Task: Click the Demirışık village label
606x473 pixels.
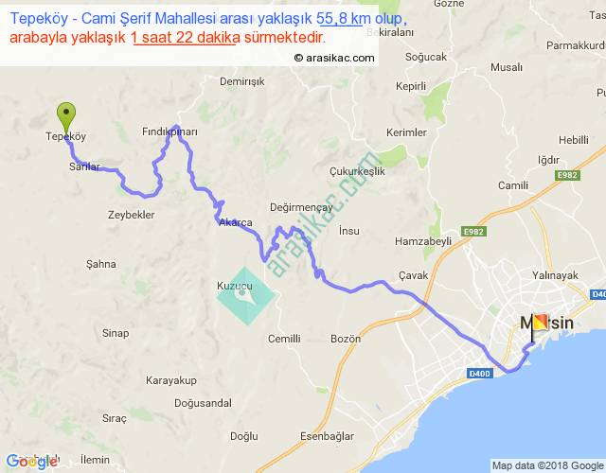Action: point(242,81)
